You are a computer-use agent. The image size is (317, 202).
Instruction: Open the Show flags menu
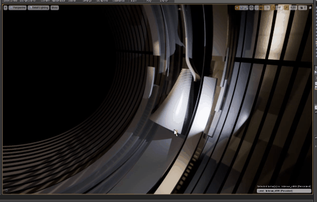(x=54, y=8)
